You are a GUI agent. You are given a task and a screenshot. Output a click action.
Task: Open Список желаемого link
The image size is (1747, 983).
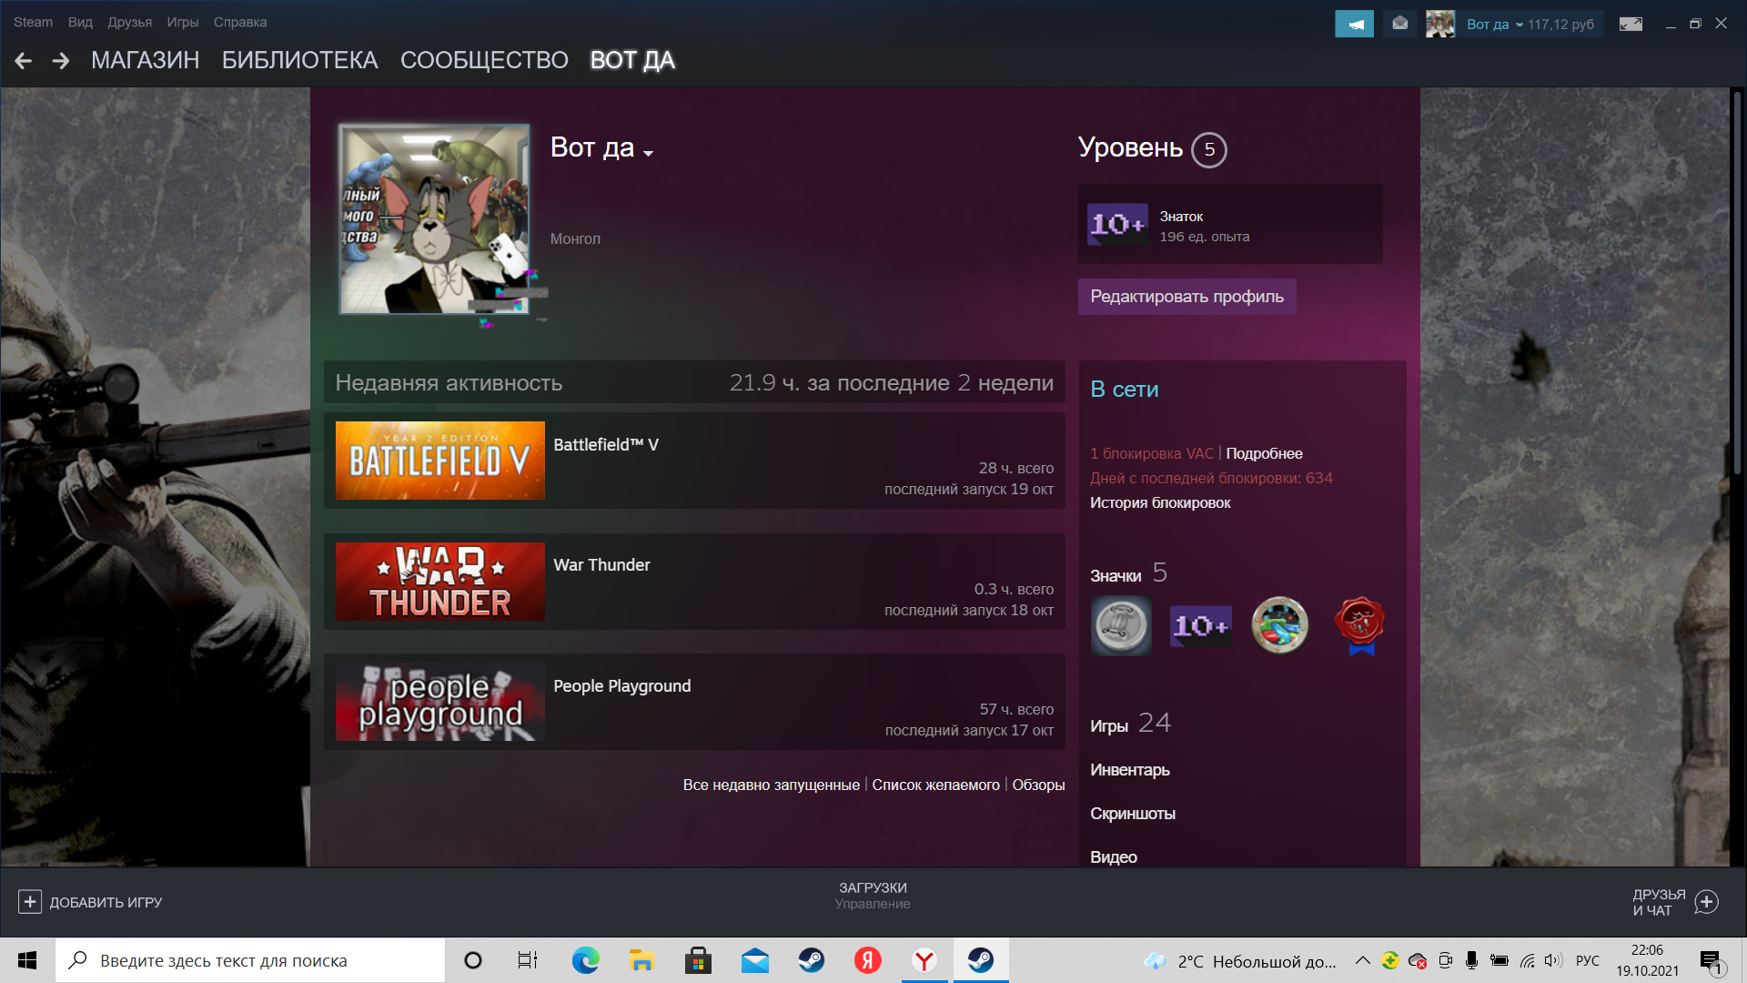[x=935, y=785]
